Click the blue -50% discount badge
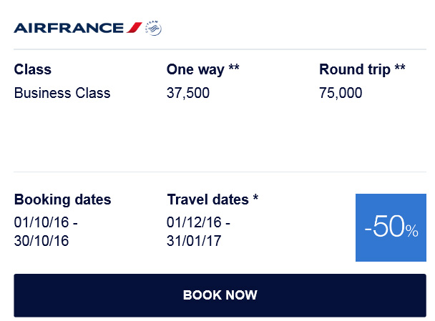The height and width of the screenshot is (321, 435). [x=391, y=228]
